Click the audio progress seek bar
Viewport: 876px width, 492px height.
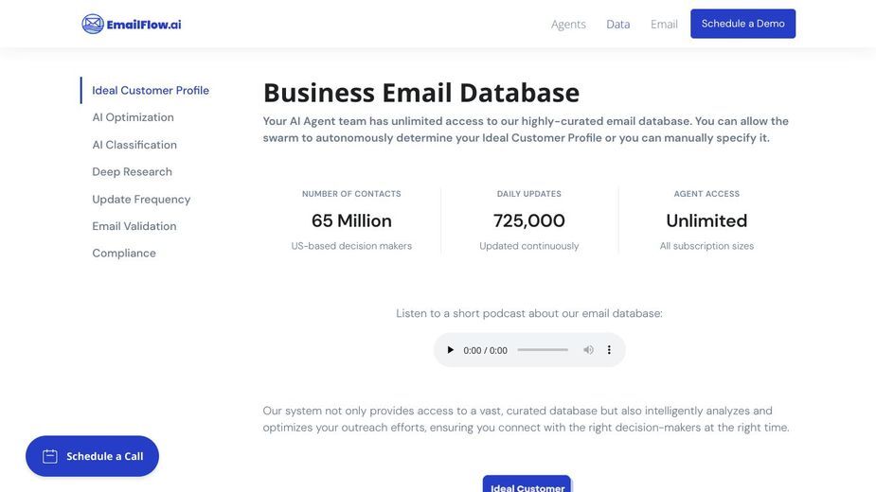click(x=543, y=350)
